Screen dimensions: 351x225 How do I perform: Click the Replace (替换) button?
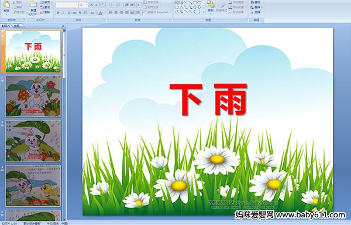pyautogui.click(x=257, y=8)
